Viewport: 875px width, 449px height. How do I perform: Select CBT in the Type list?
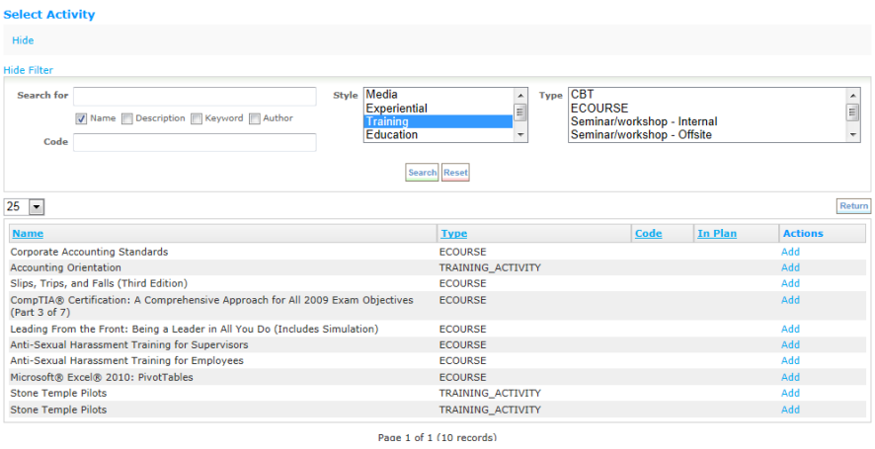click(707, 95)
